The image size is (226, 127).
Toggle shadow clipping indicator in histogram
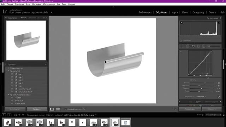[181, 23]
